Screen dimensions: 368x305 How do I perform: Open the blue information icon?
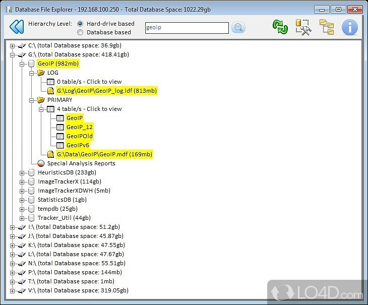click(x=349, y=27)
